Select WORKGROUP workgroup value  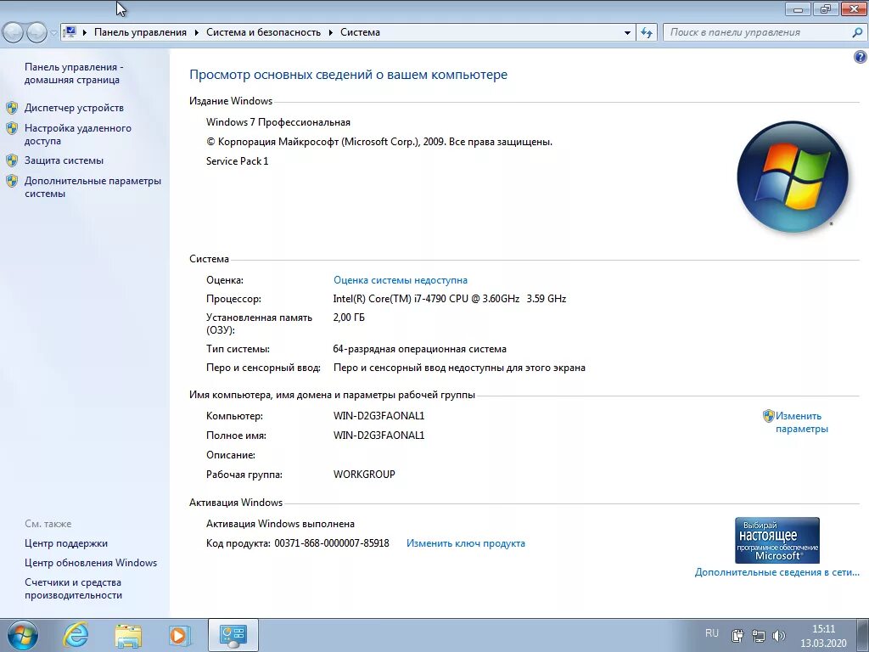coord(364,474)
